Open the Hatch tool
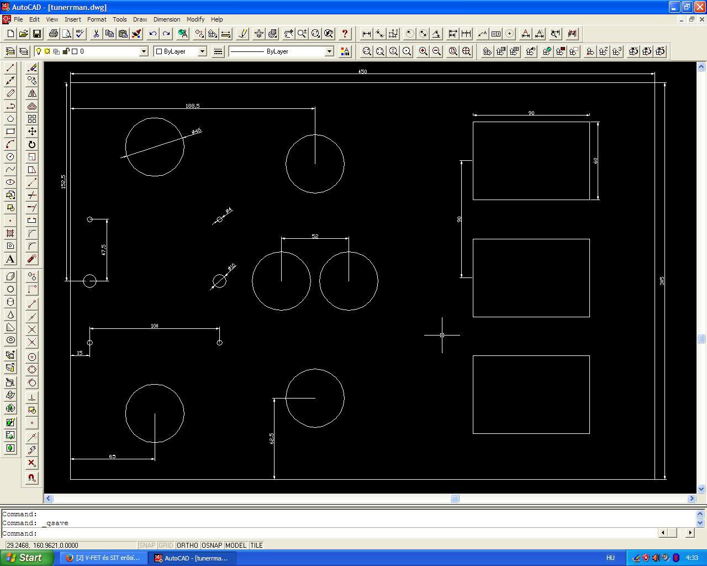This screenshot has height=566, width=707. coord(10,233)
